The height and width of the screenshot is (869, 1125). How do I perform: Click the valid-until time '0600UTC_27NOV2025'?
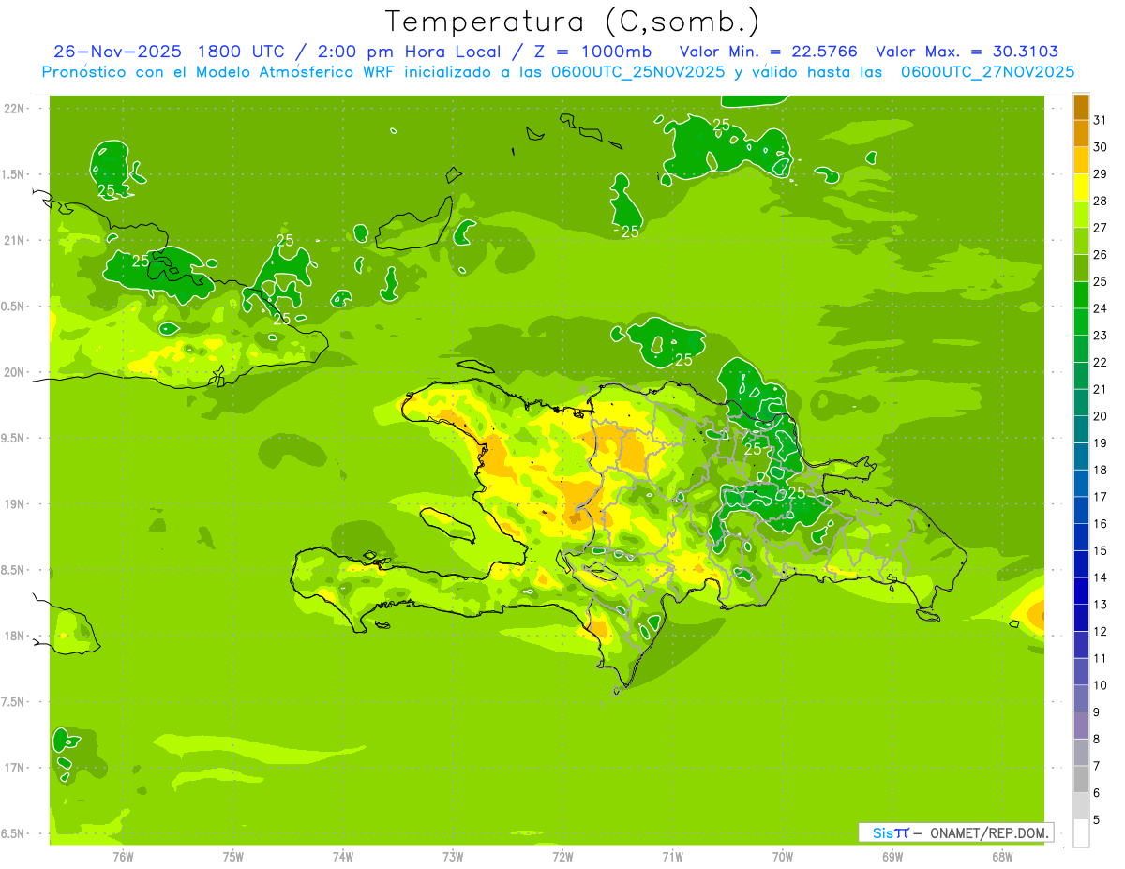tap(988, 72)
